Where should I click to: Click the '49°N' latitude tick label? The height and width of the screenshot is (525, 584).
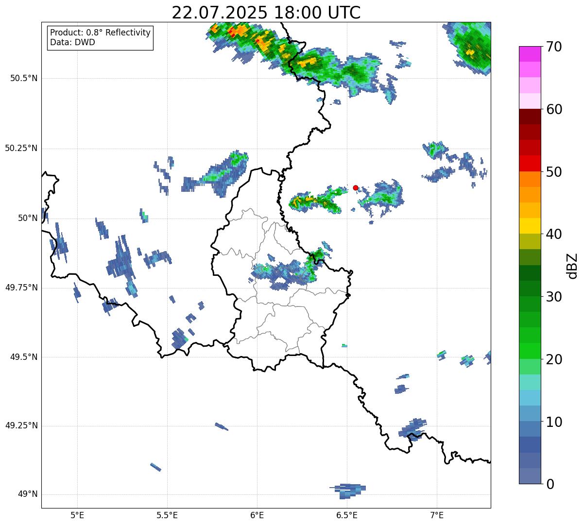tap(28, 494)
